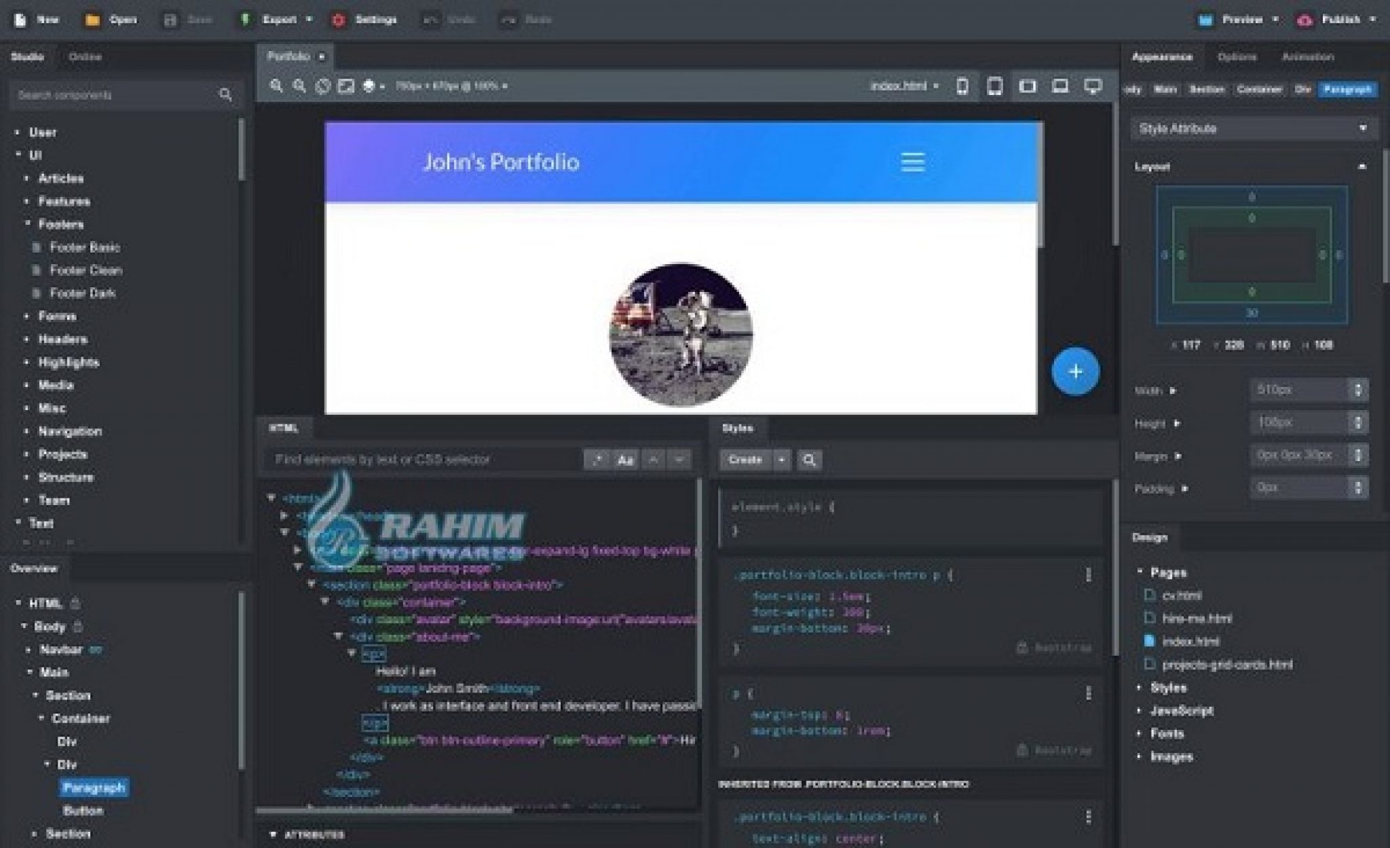The height and width of the screenshot is (848, 1390).
Task: Toggle the laptop preview size button
Action: point(1059,86)
